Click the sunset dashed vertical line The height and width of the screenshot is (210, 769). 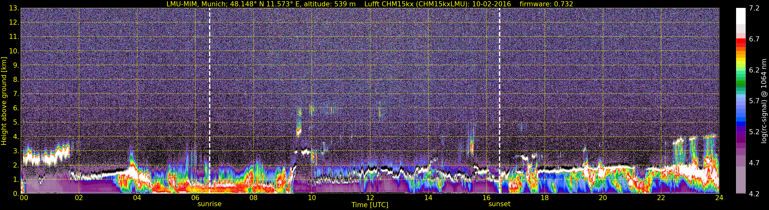point(499,100)
